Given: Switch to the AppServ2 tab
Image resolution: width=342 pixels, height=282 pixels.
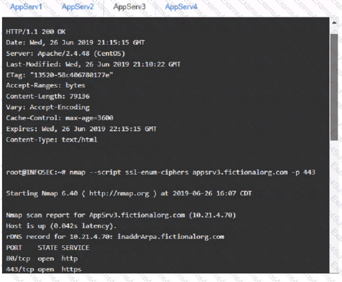Looking at the screenshot, I should 77,7.
